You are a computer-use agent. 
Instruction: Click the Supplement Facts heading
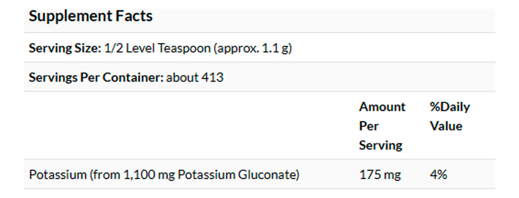[90, 16]
